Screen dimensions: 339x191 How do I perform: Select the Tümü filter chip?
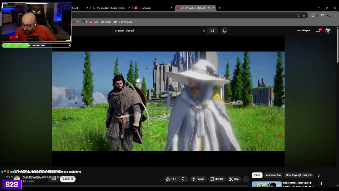[257, 175]
